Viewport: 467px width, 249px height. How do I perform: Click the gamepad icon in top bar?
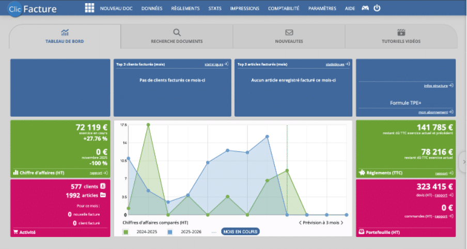365,8
